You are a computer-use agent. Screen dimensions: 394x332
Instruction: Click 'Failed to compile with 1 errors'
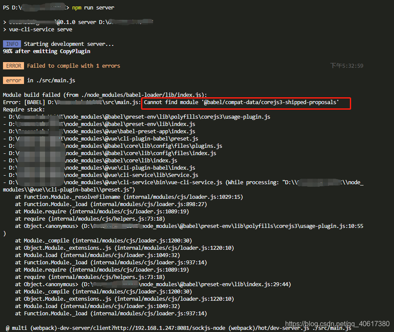tap(74, 66)
